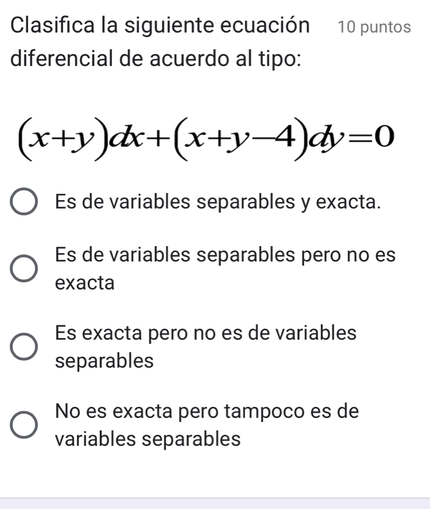Click the horizontal divider below the options
This screenshot has width=430, height=509.
point(215,498)
